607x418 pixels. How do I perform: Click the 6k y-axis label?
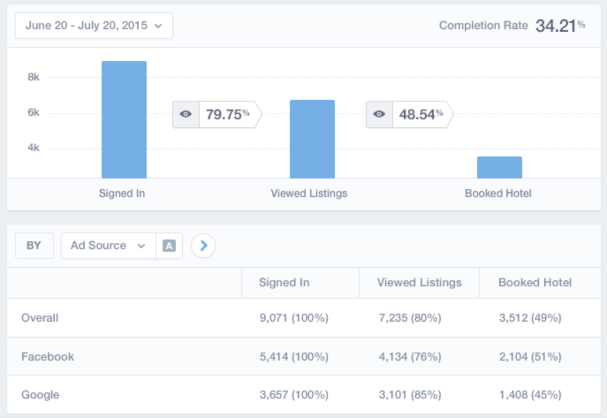[34, 112]
